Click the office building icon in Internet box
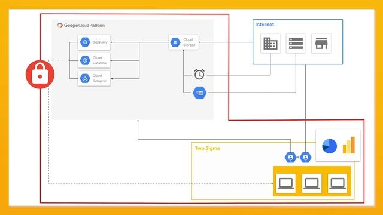 pos(270,44)
